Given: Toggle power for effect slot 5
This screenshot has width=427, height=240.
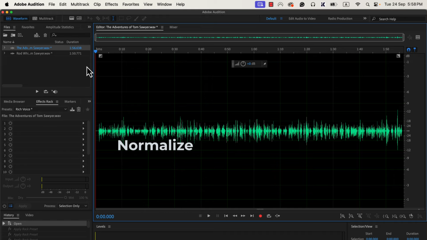Looking at the screenshot, I should 10,145.
